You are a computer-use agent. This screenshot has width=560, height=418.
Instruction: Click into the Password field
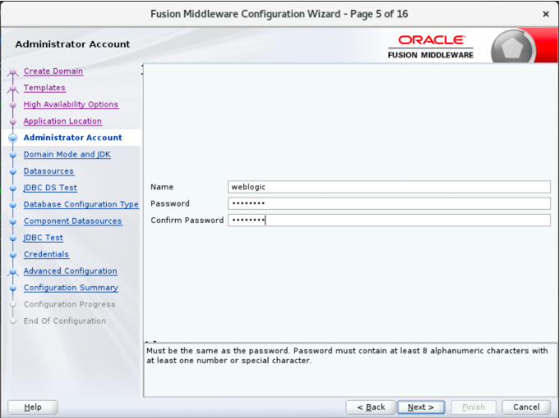click(x=389, y=203)
